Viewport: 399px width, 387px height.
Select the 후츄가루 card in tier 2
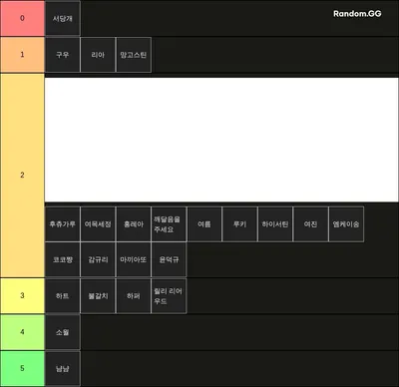(63, 224)
